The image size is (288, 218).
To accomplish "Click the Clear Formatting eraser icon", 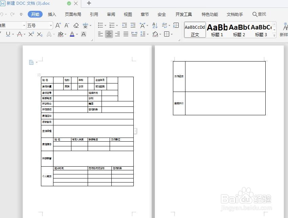I will coord(76,25).
